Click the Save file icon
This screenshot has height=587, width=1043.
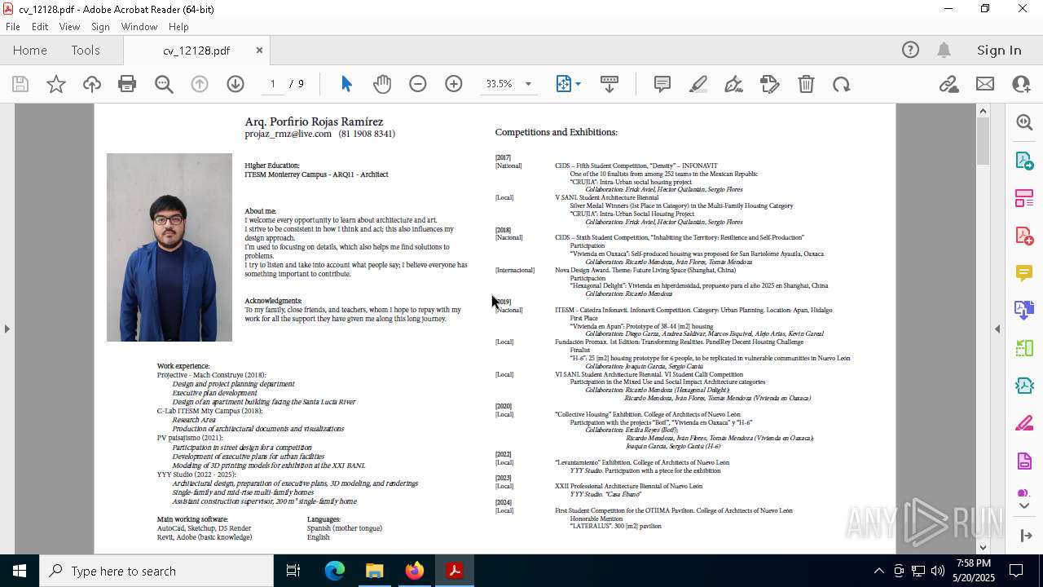coord(20,84)
